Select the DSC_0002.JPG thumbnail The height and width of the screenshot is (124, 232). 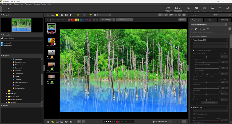pyautogui.click(x=51, y=41)
